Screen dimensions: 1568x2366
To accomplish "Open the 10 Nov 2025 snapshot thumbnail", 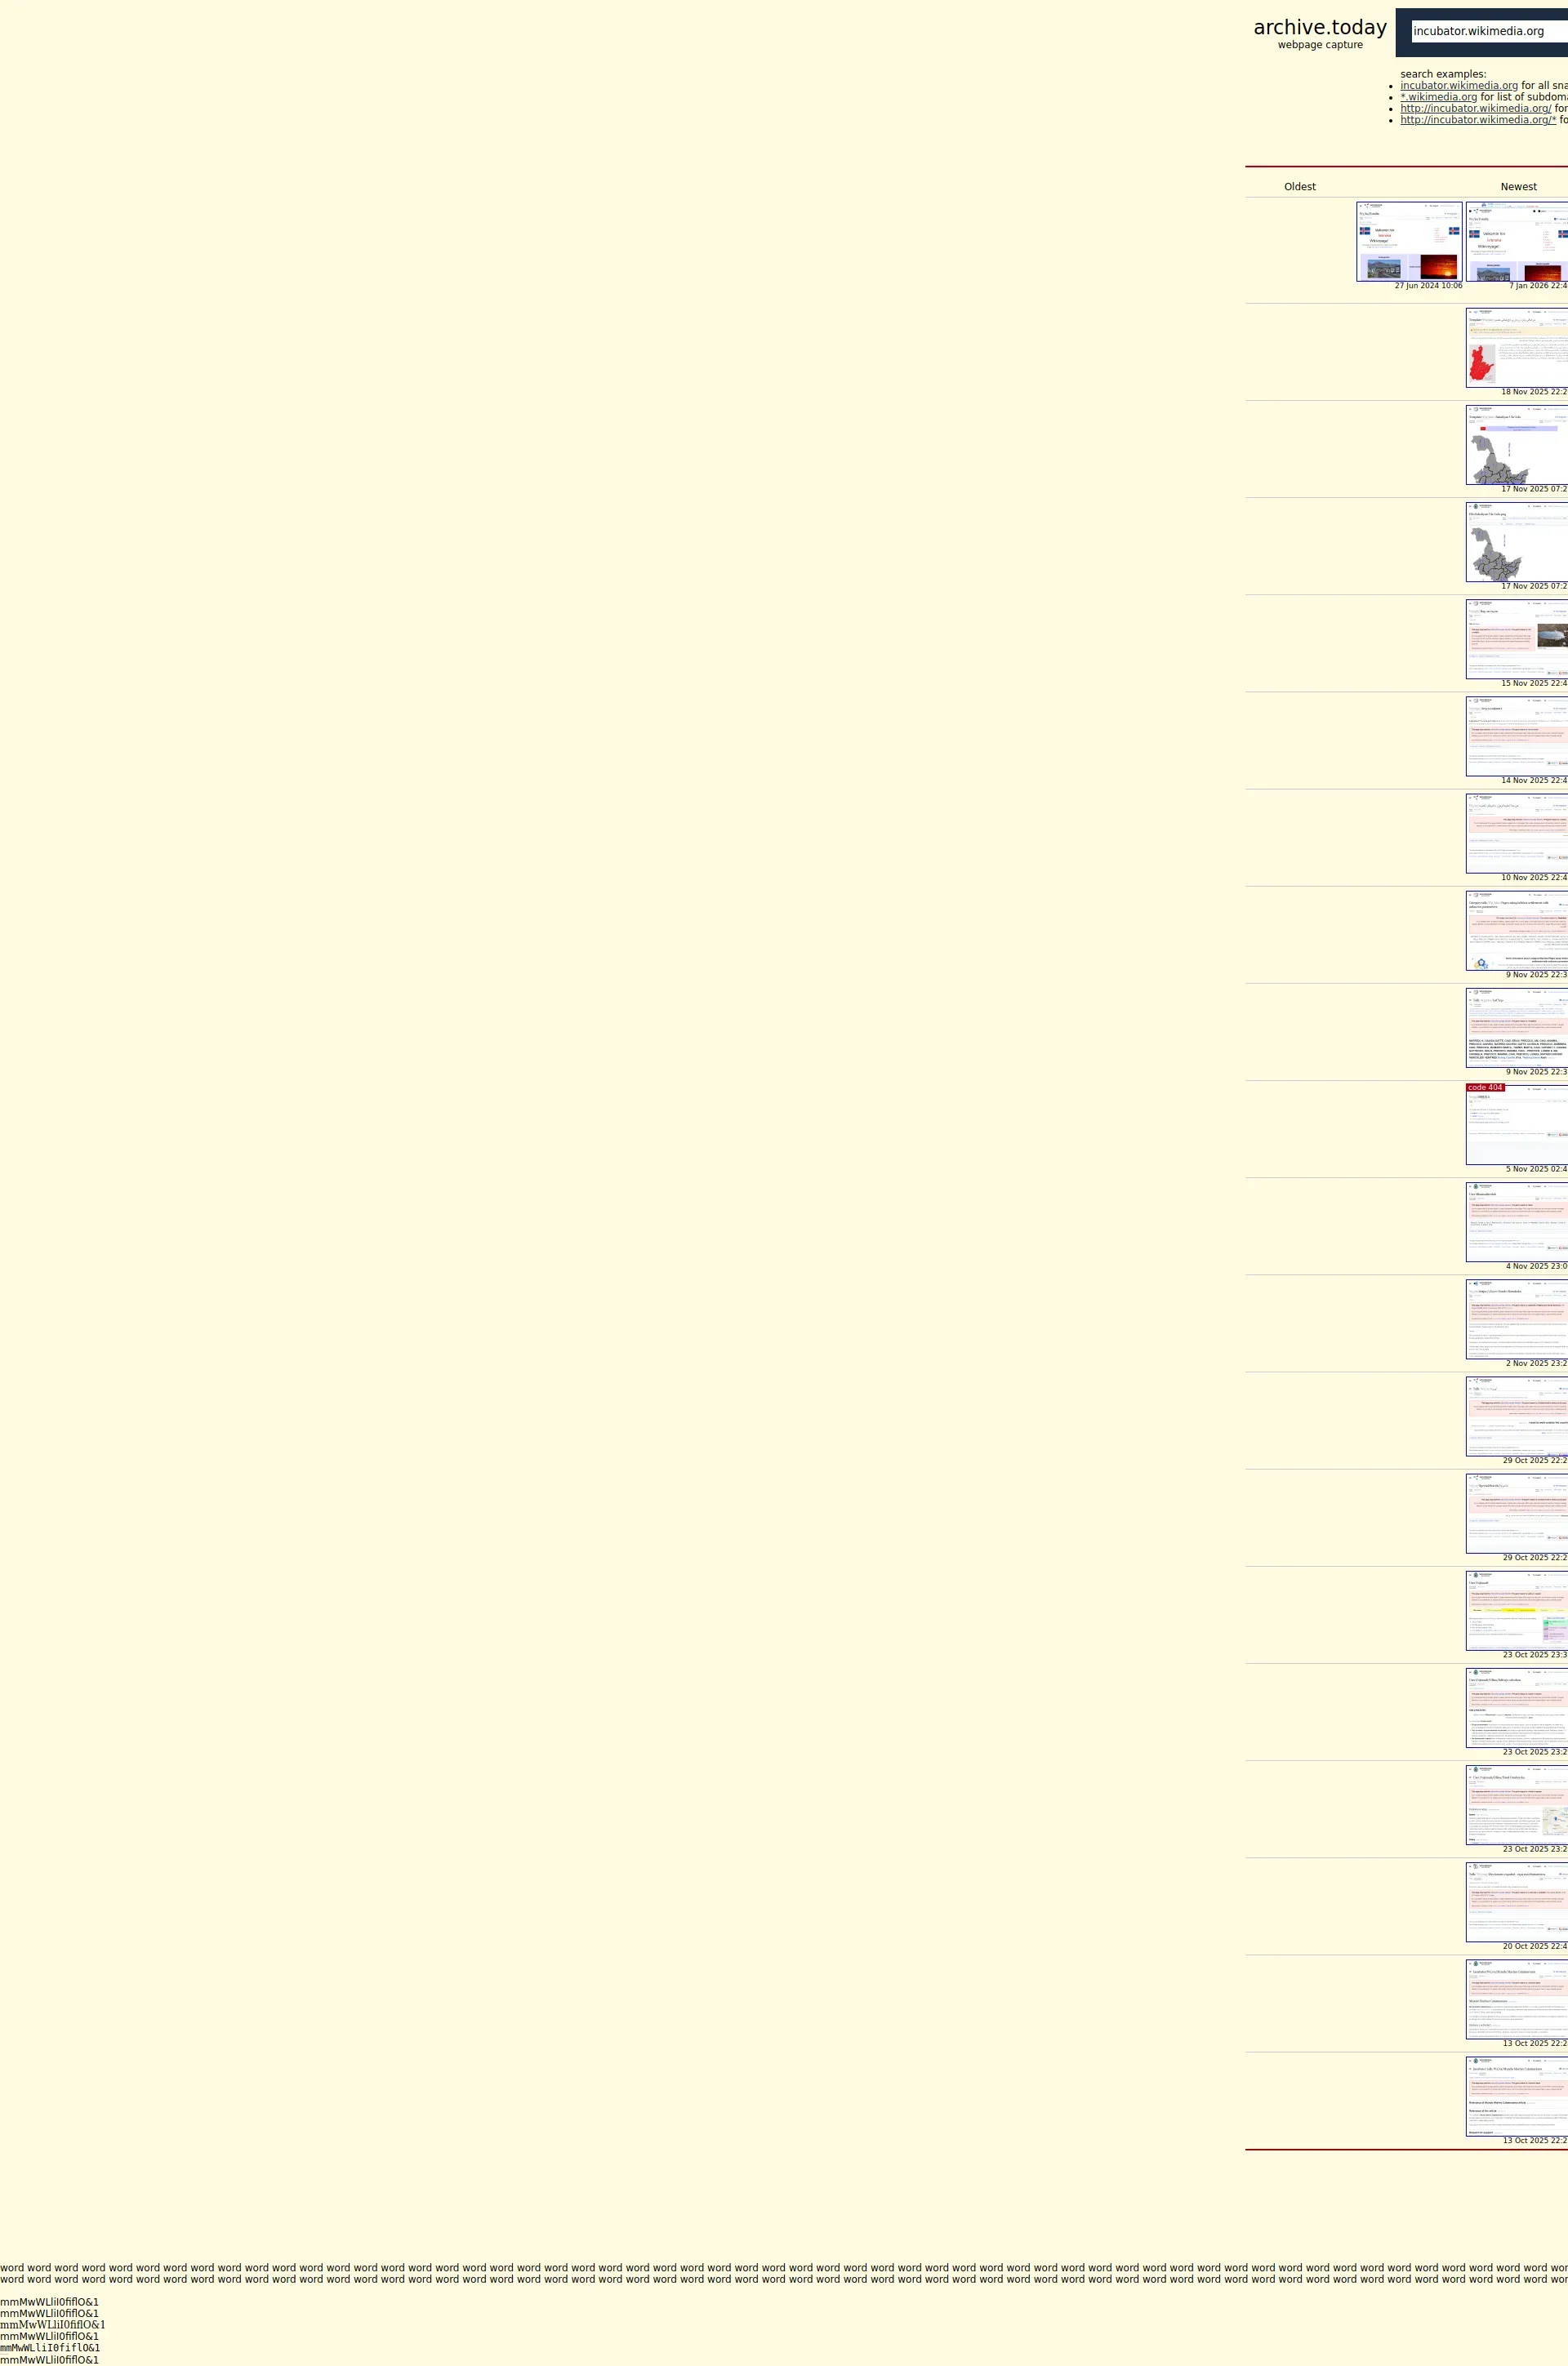I will 1516,833.
